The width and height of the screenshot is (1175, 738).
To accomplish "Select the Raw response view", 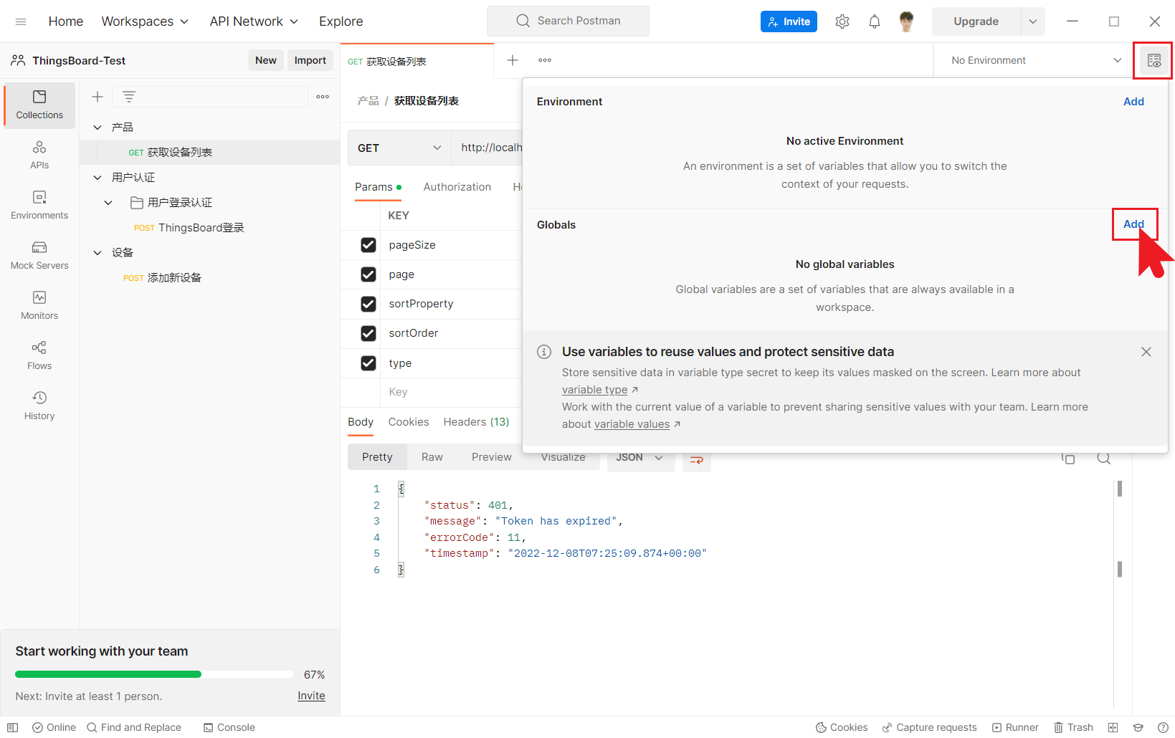I will [432, 457].
